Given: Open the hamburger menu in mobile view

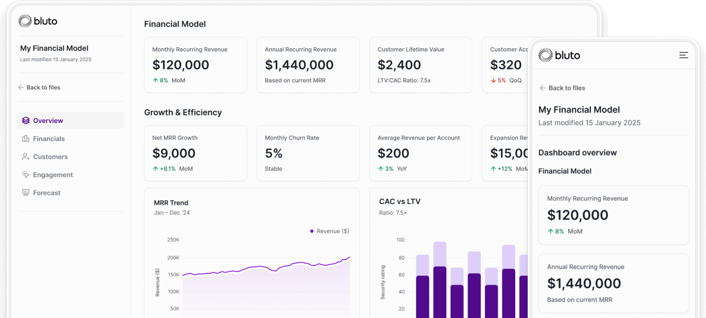Looking at the screenshot, I should (x=684, y=55).
